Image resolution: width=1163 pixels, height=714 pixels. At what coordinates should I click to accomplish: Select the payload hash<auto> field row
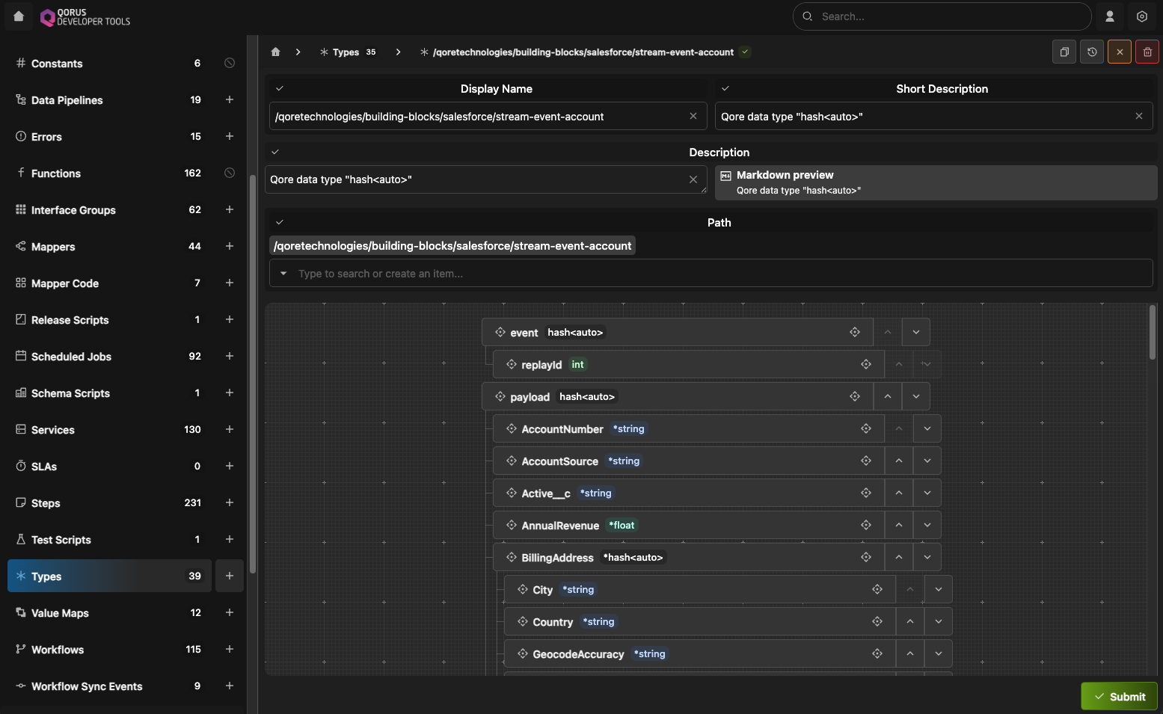[x=677, y=396]
